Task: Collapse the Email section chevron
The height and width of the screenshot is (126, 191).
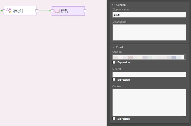Action: [113, 47]
